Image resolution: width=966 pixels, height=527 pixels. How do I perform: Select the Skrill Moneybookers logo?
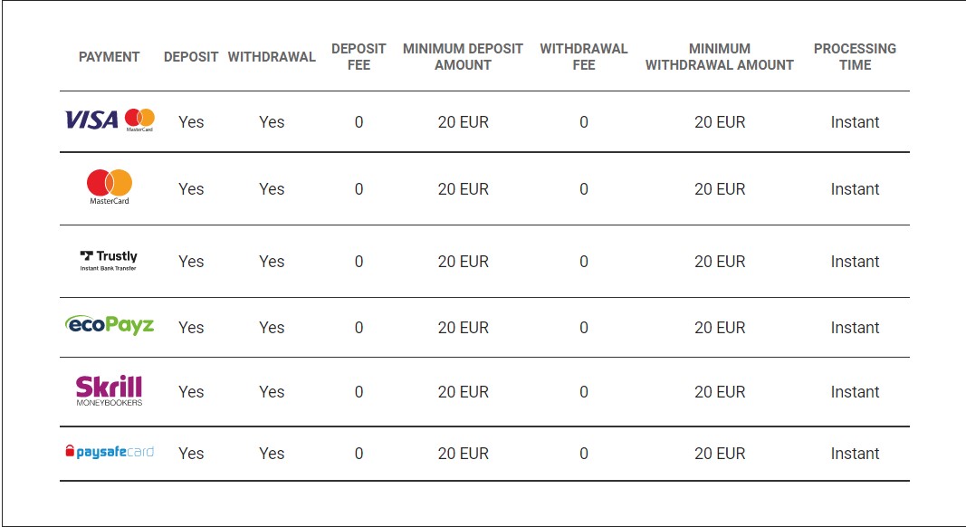[109, 390]
